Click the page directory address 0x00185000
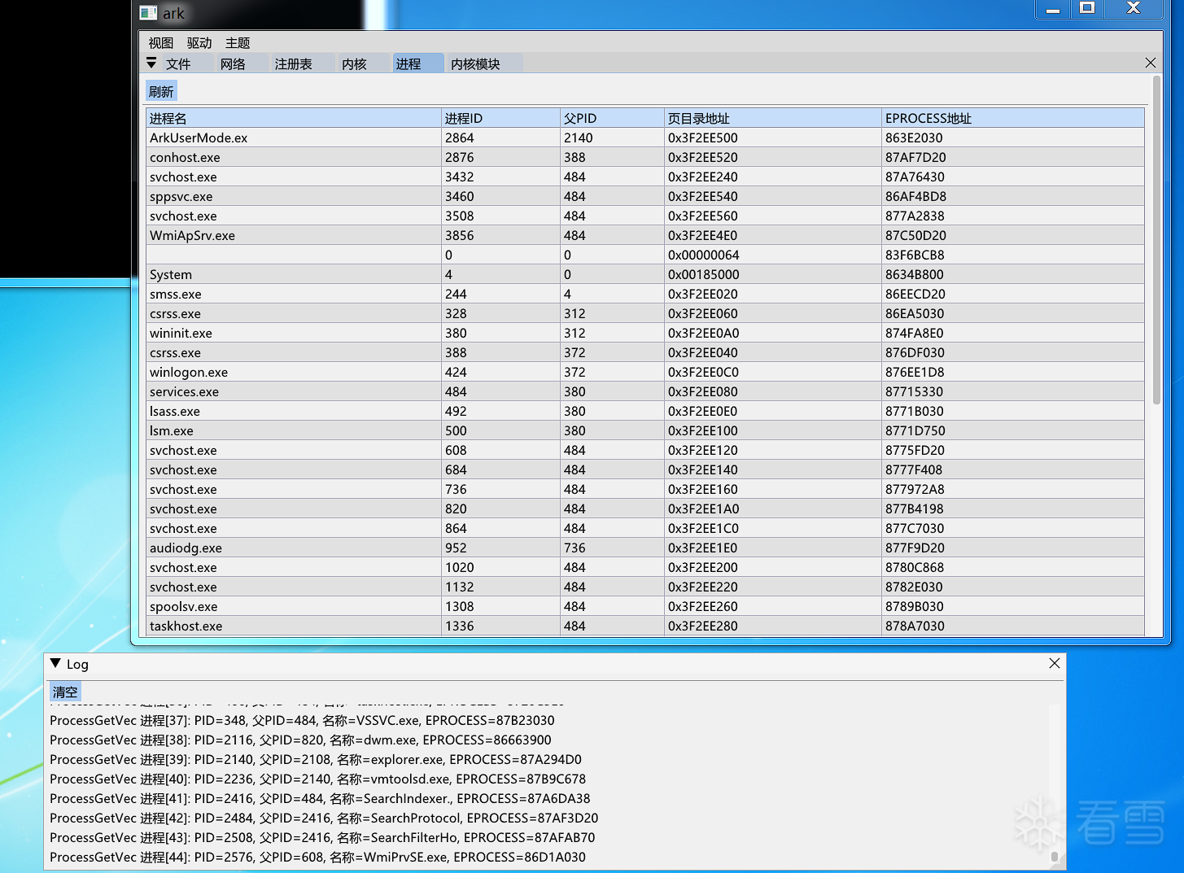This screenshot has width=1184, height=873. (704, 274)
